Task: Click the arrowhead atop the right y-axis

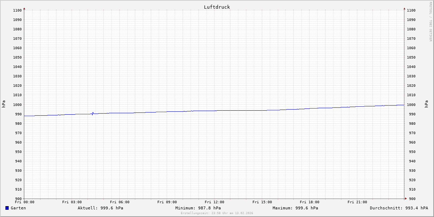Action: [x=404, y=8]
